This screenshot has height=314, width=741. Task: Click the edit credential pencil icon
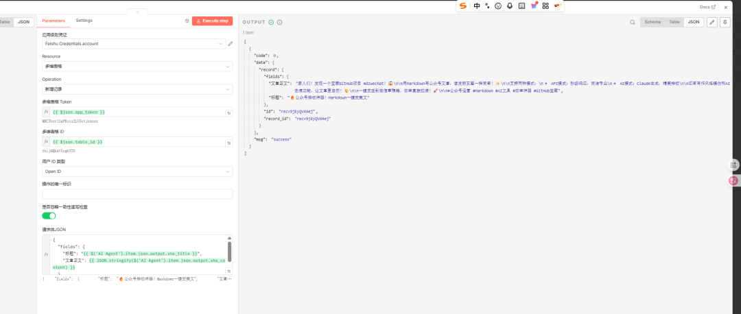231,44
